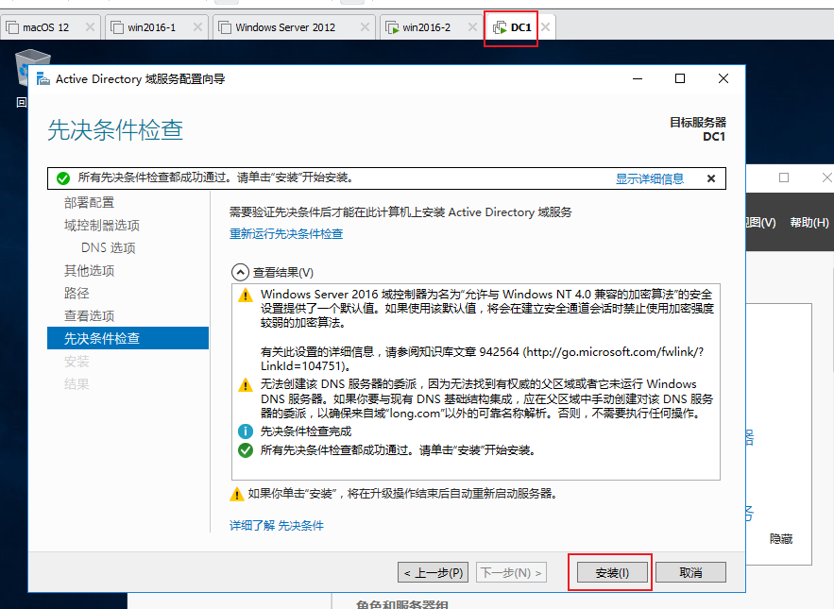Click the AD wizard title bar icon
Viewport: 834px width, 609px height.
click(43, 79)
